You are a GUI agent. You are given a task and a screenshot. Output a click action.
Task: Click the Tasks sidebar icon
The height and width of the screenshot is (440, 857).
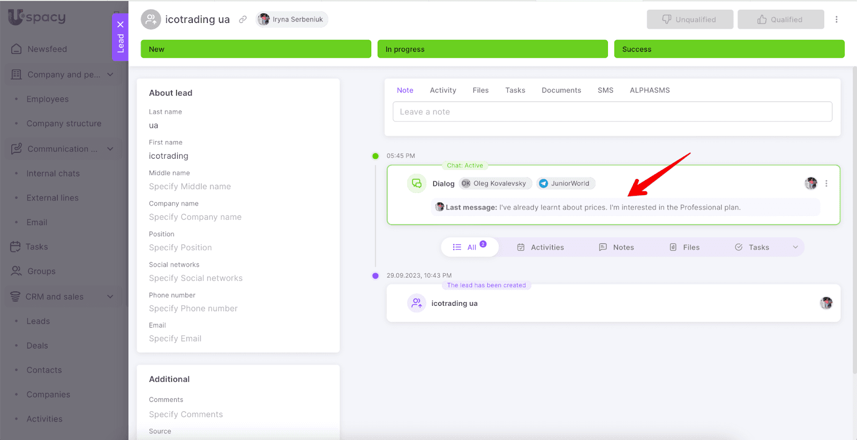[x=16, y=246]
